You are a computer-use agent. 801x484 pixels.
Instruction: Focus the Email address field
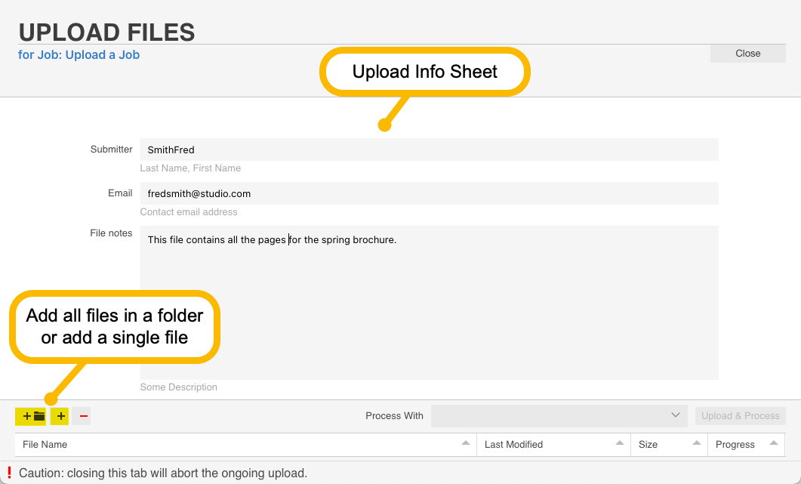tap(429, 194)
